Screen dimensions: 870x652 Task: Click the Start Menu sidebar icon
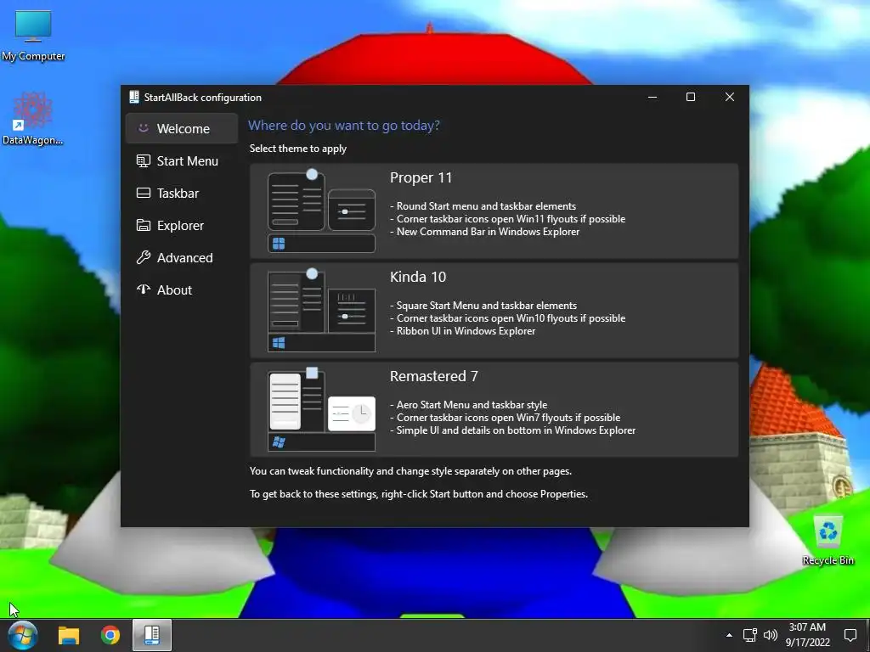pyautogui.click(x=143, y=160)
